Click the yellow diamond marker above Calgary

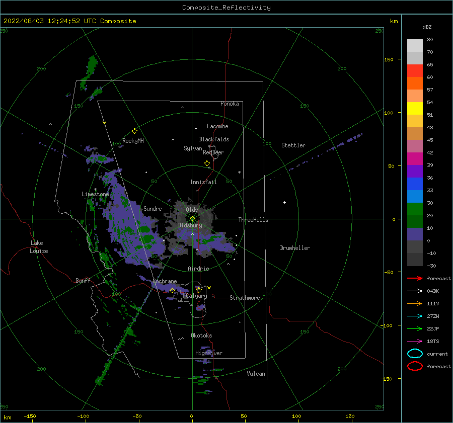tap(199, 290)
